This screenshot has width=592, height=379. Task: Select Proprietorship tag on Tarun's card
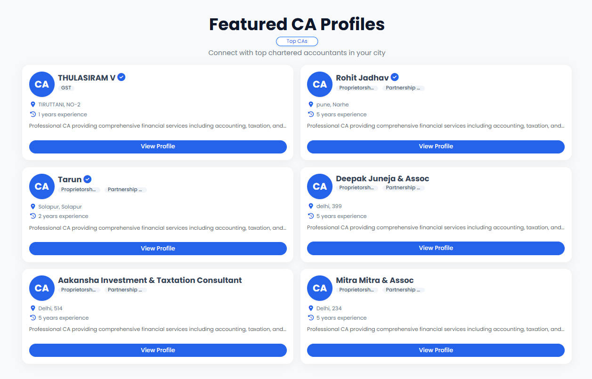[80, 190]
